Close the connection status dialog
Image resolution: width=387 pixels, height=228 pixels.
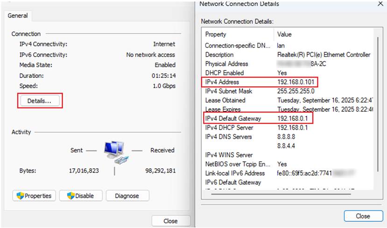point(170,221)
